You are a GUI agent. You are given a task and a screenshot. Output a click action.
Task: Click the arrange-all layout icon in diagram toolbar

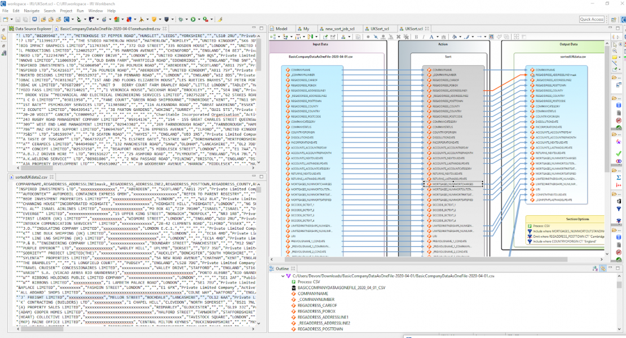click(x=273, y=37)
